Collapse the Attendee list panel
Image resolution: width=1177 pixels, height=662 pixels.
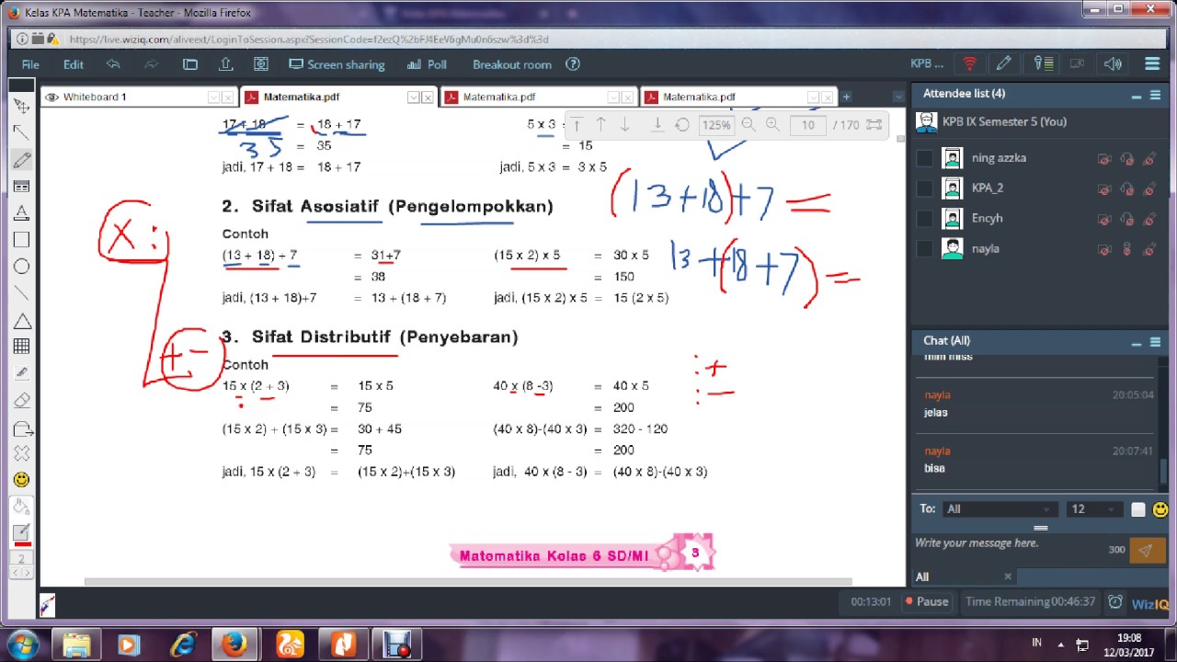[1136, 95]
